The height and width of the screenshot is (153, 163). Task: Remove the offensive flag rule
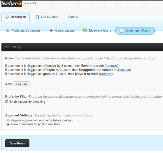coord(111,66)
